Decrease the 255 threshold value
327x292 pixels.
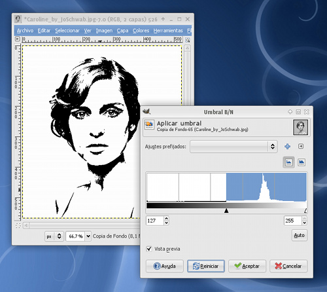[305, 223]
